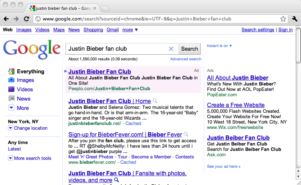Open the more dropdown in top navigation
Viewport: 301px width, 185px height.
pyautogui.click(x=130, y=30)
